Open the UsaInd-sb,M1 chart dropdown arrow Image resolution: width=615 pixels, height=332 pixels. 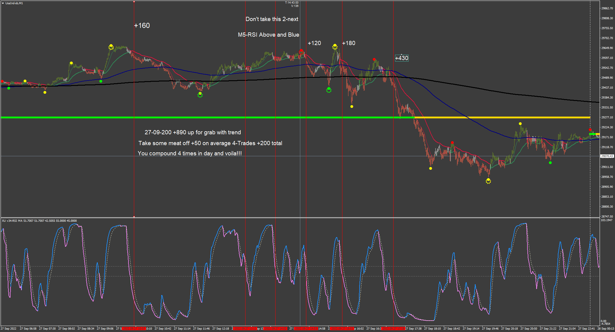point(3,3)
